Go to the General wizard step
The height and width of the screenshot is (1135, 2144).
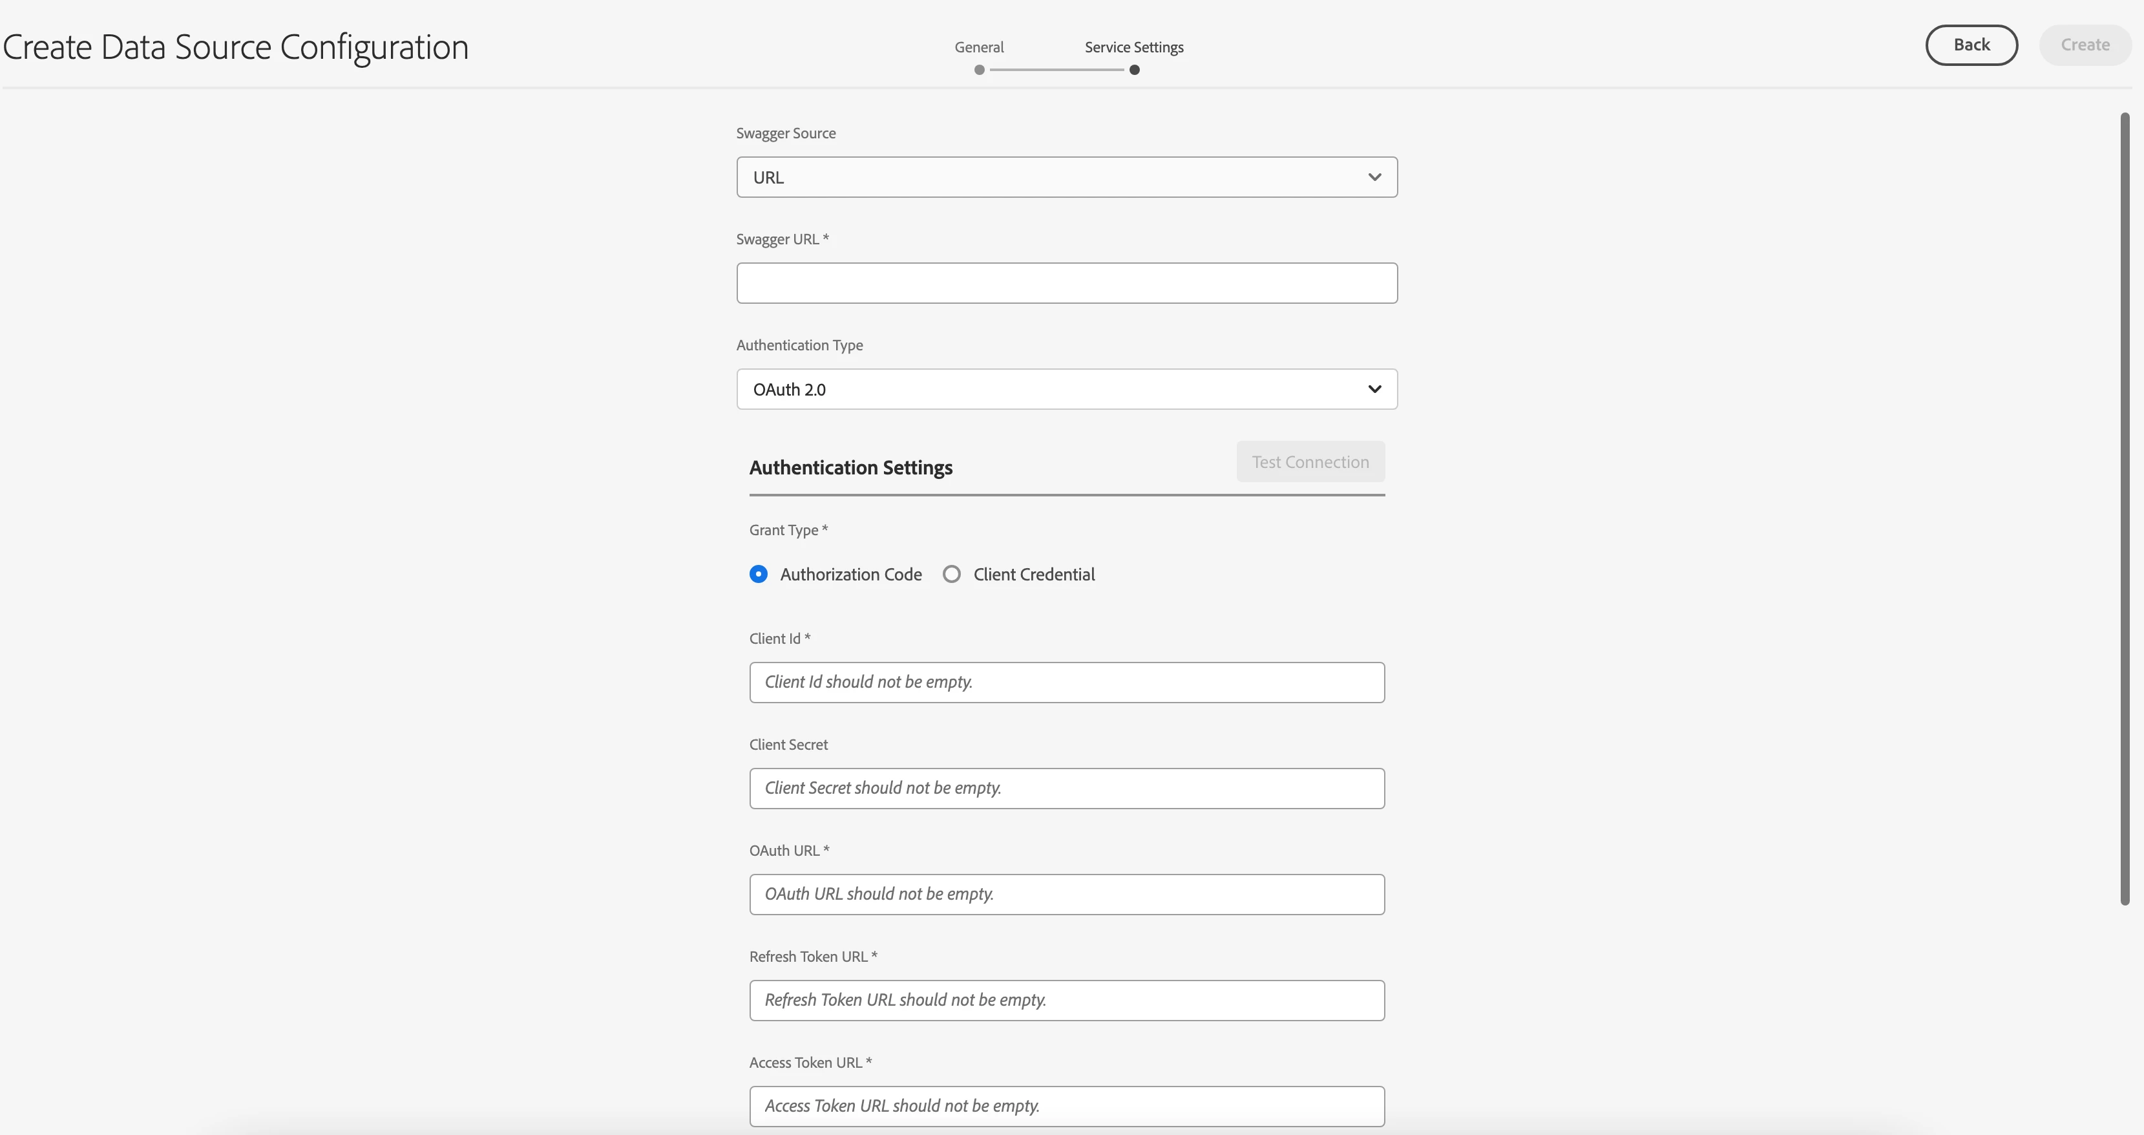(979, 47)
